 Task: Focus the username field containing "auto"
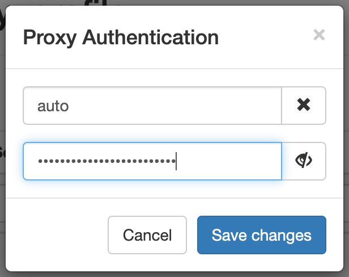[x=152, y=105]
